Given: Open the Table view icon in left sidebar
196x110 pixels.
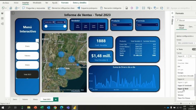Looking at the screenshot, I should [2, 18].
